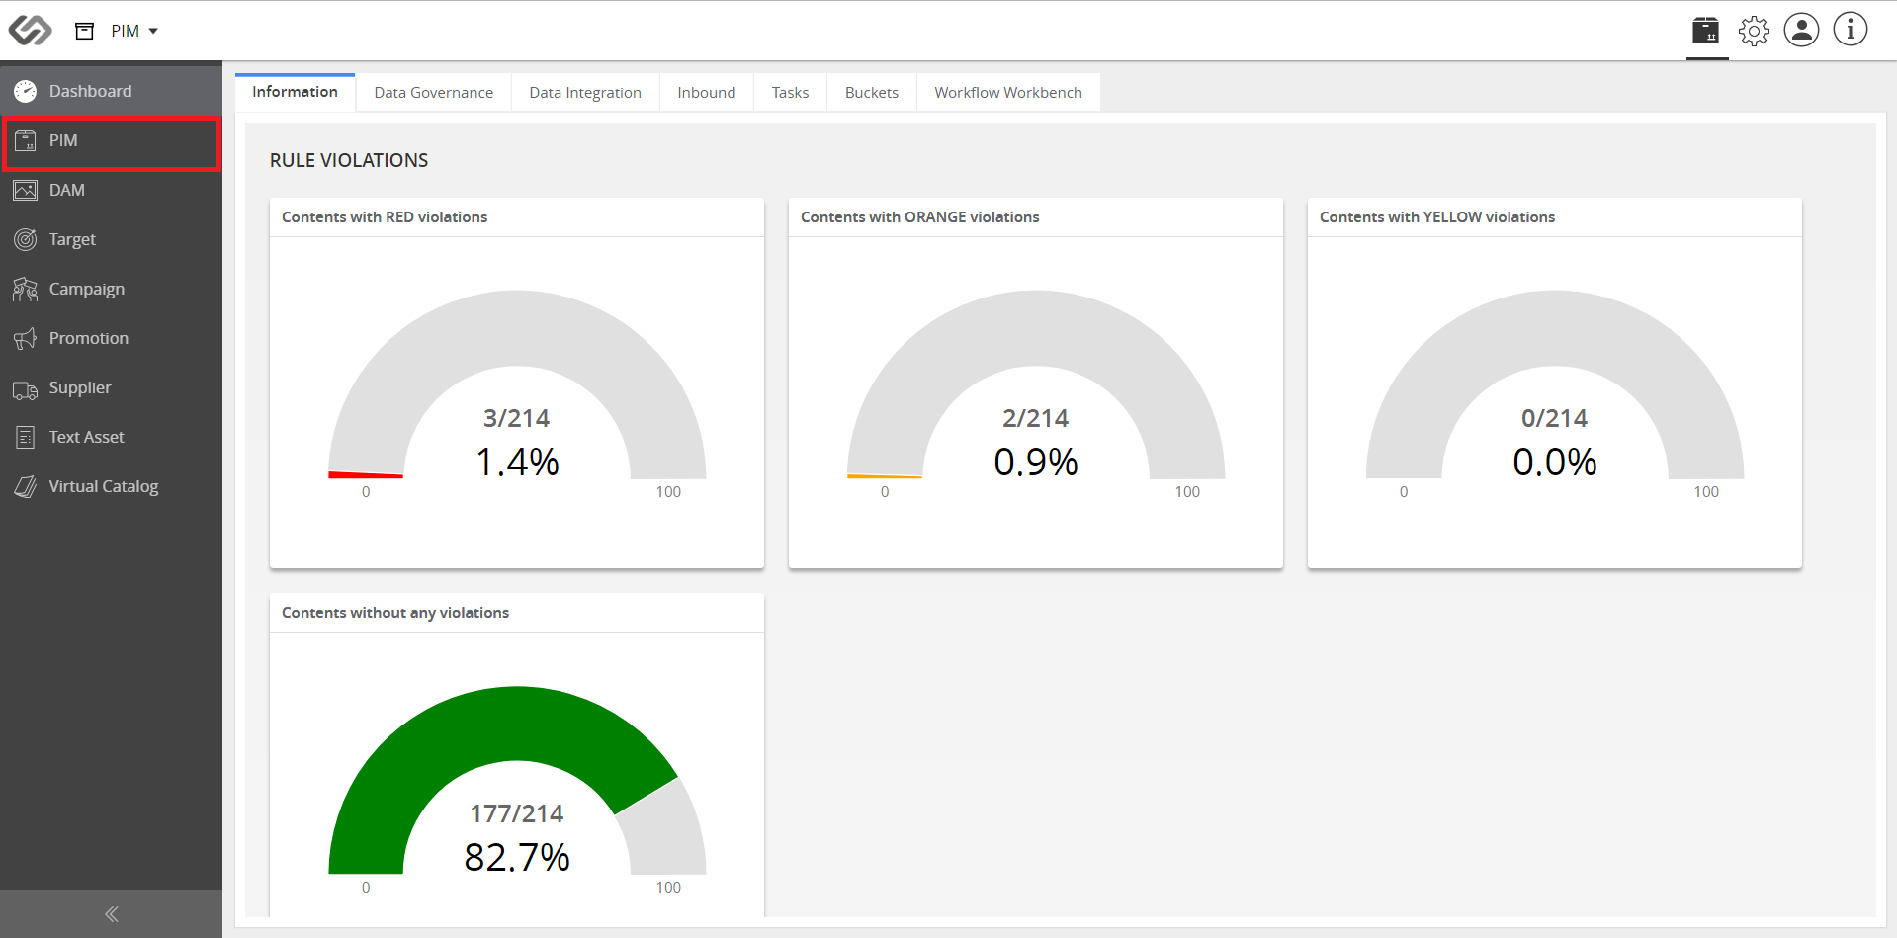Switch to Data Governance tab

(x=433, y=93)
